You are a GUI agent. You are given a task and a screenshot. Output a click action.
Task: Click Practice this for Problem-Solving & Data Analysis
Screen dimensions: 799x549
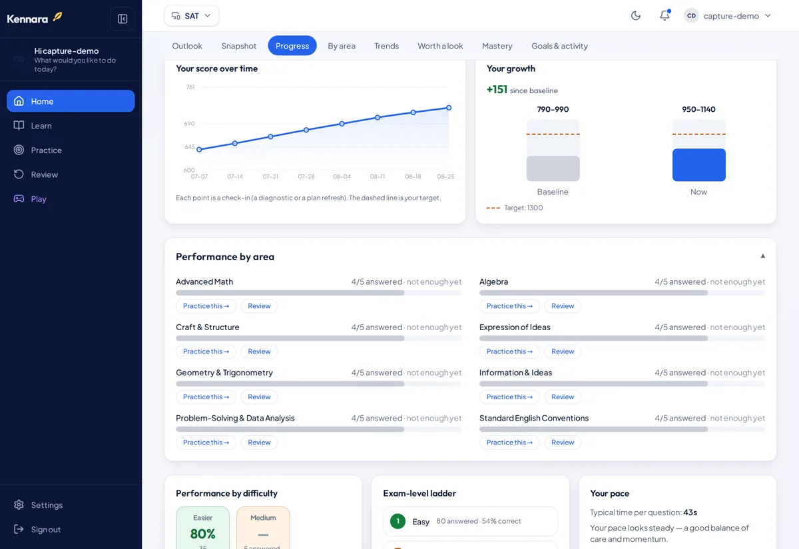pyautogui.click(x=206, y=443)
